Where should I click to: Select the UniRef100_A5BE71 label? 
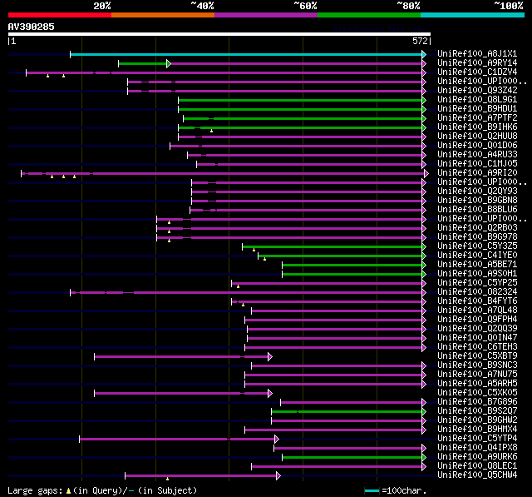tap(477, 264)
